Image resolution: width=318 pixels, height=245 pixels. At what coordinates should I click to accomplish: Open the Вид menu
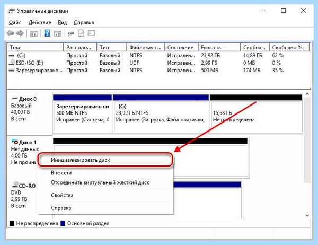(x=62, y=22)
